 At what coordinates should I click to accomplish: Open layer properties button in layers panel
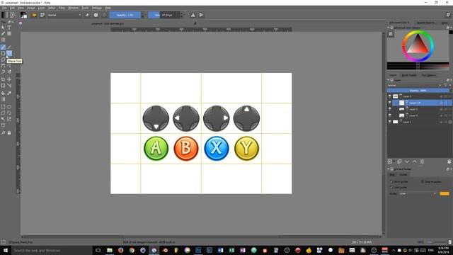click(422, 161)
